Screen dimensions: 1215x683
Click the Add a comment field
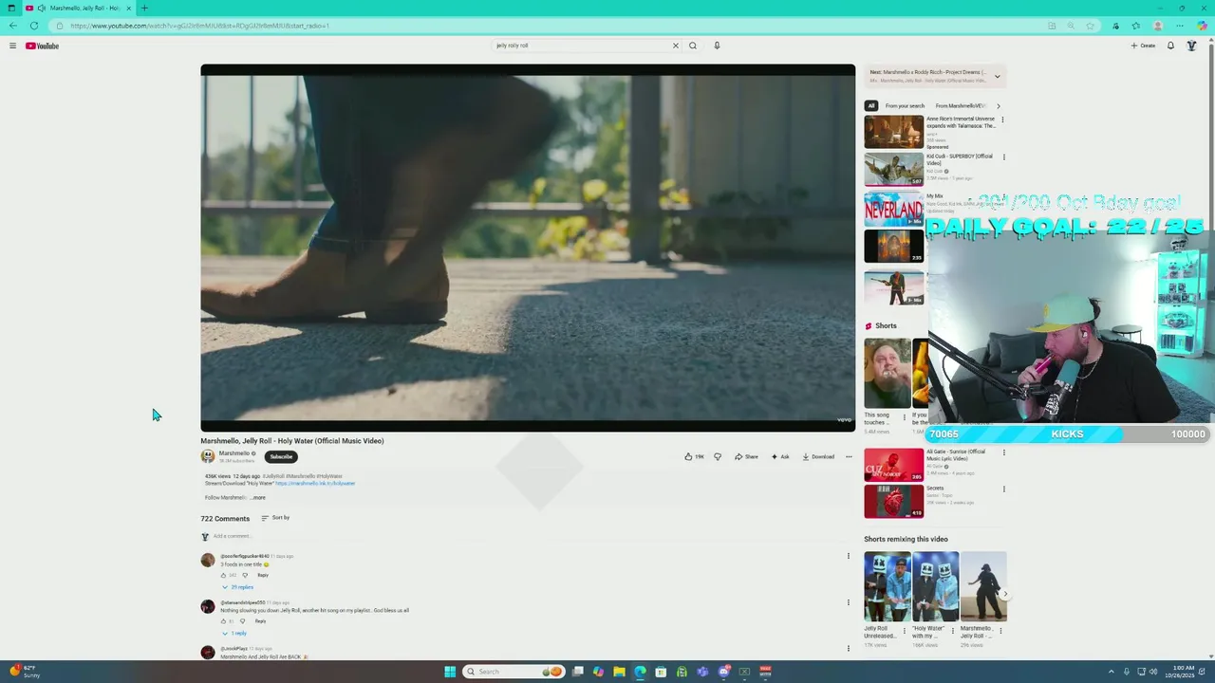(527, 536)
